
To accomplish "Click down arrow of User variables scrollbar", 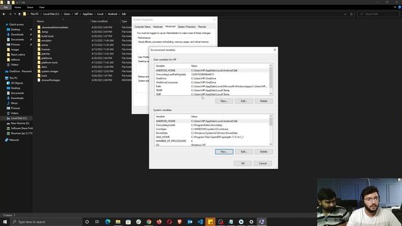I will tap(271, 94).
